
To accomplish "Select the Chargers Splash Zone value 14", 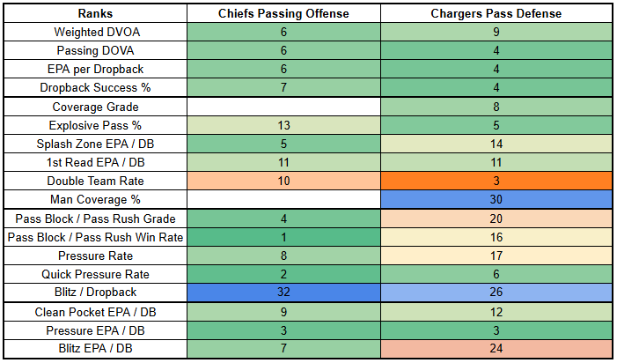I will tap(496, 144).
